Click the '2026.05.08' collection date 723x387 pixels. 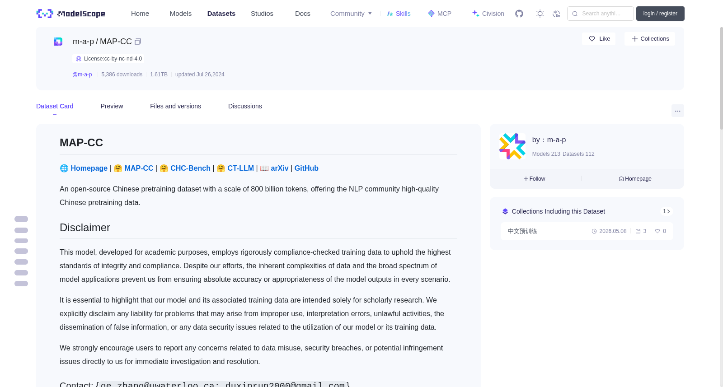[613, 231]
